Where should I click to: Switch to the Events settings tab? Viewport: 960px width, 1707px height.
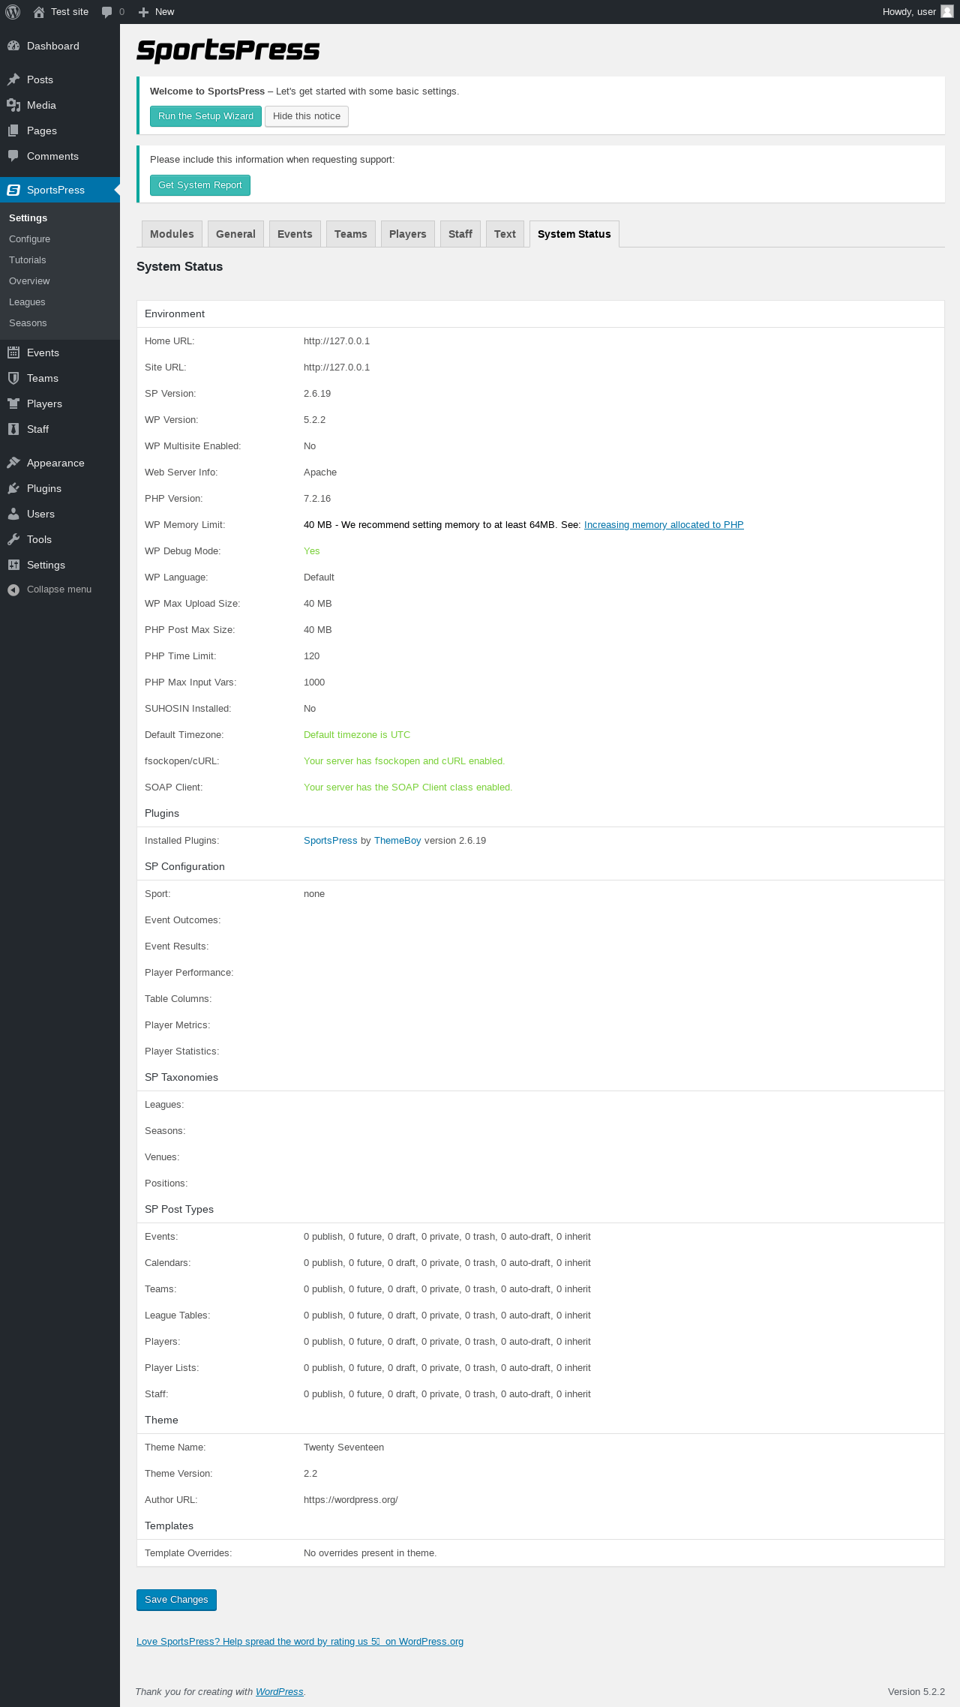tap(295, 234)
